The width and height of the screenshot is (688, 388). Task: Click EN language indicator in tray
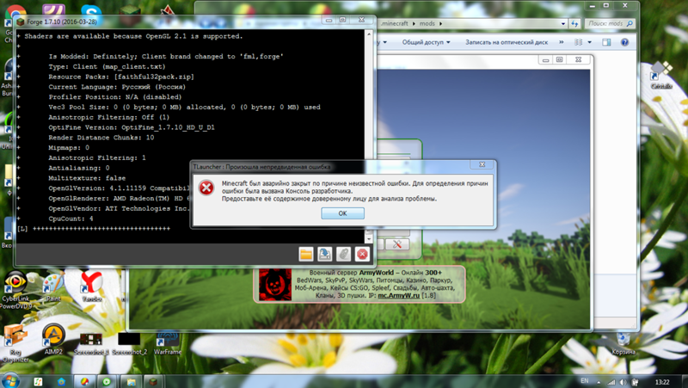tap(585, 381)
